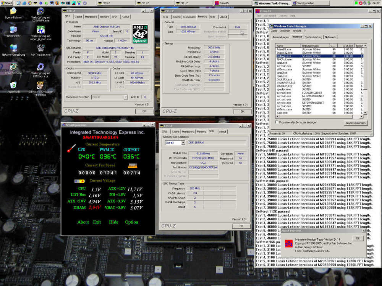
Task: Sort processes by the Benutzername column header
Action: (x=315, y=46)
